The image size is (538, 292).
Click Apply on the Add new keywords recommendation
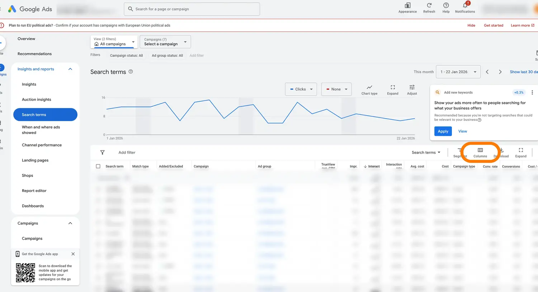point(443,131)
